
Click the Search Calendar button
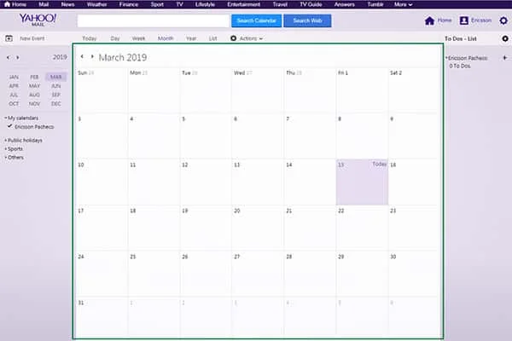255,20
